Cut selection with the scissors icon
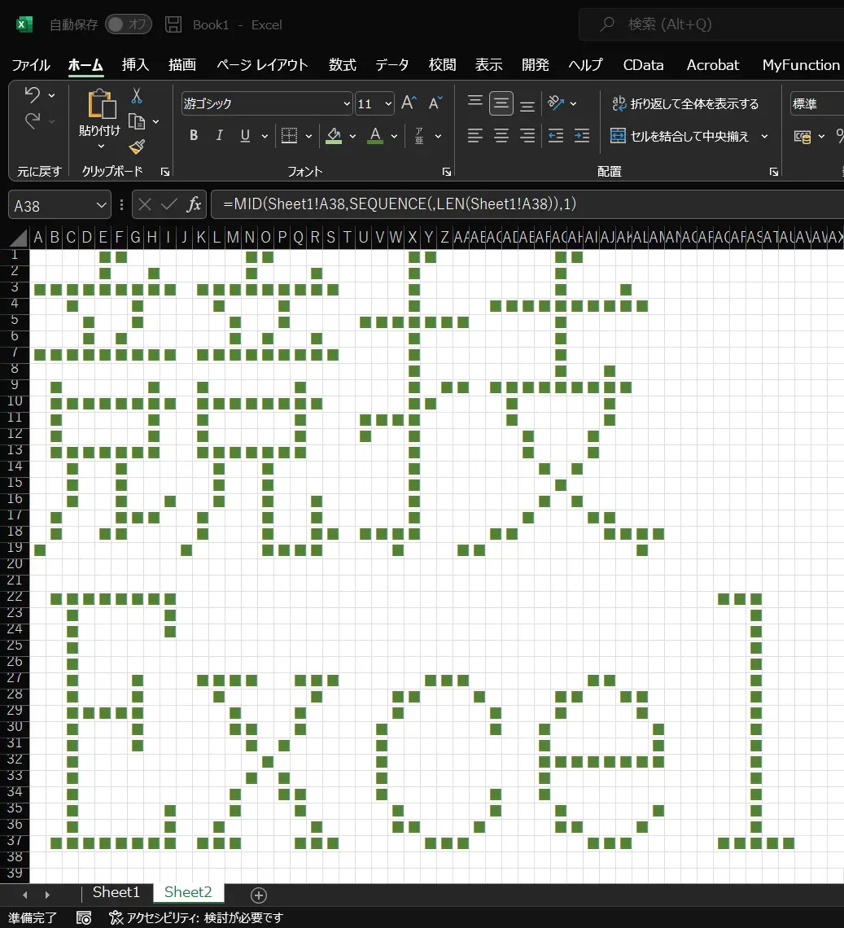This screenshot has width=844, height=928. coord(137,95)
